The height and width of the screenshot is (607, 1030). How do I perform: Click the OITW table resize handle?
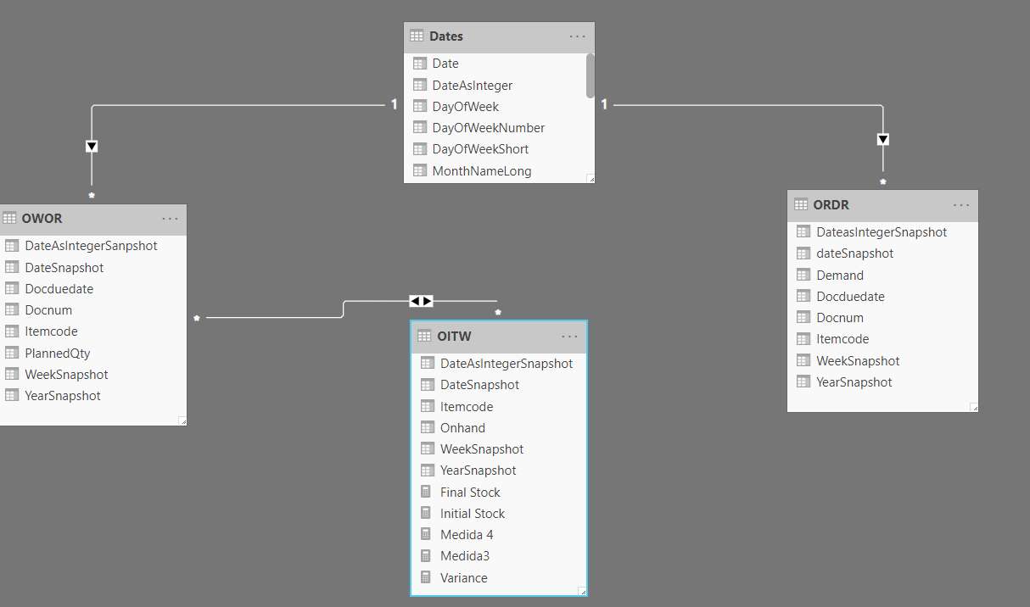point(582,591)
